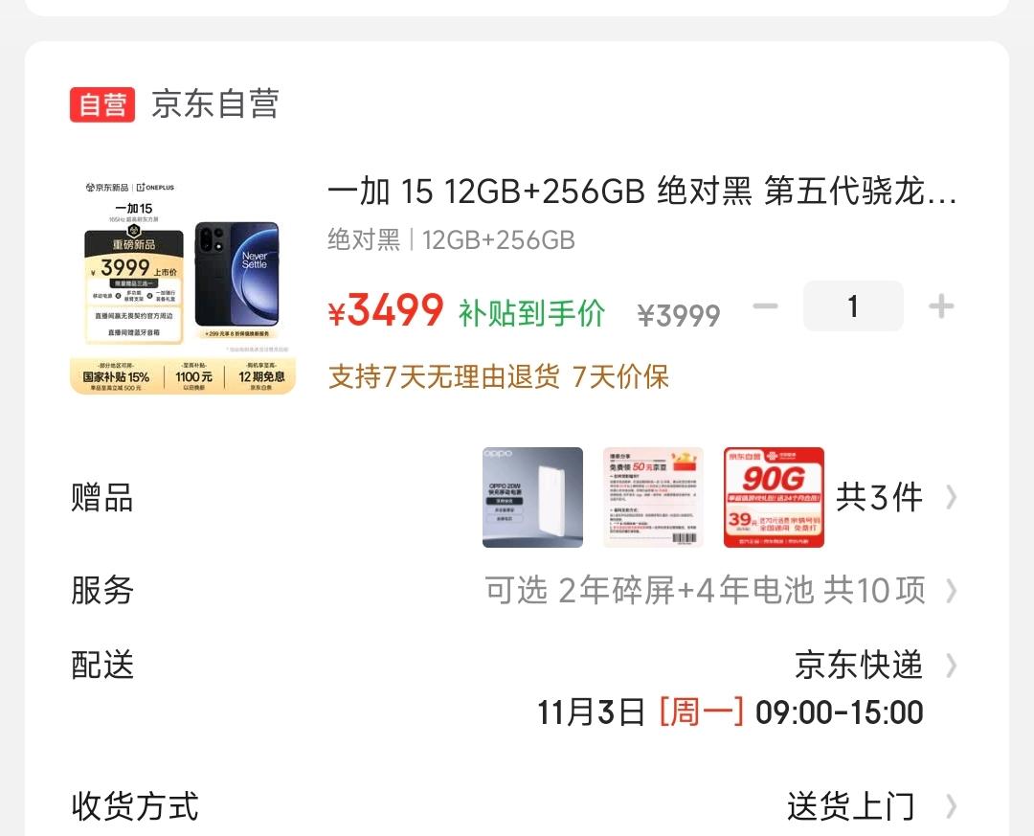Tap the red ¥3499 price

pos(386,310)
